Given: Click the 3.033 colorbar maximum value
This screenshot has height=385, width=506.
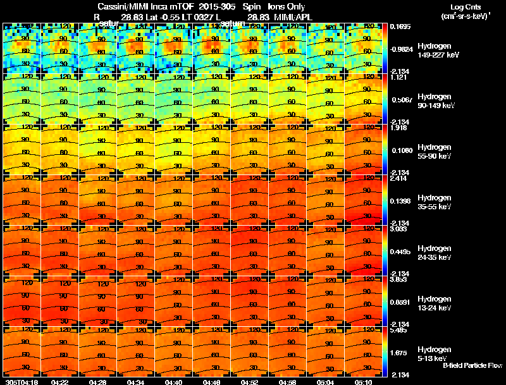Looking at the screenshot, I should [398, 229].
